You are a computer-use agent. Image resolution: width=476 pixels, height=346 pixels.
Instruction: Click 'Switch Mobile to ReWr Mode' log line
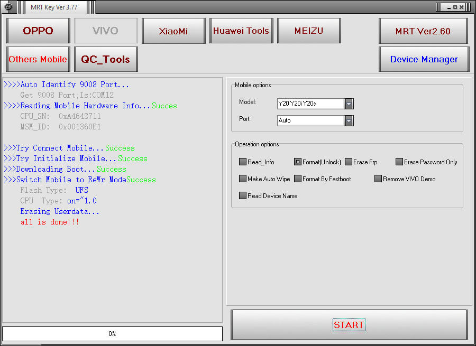pyautogui.click(x=80, y=180)
